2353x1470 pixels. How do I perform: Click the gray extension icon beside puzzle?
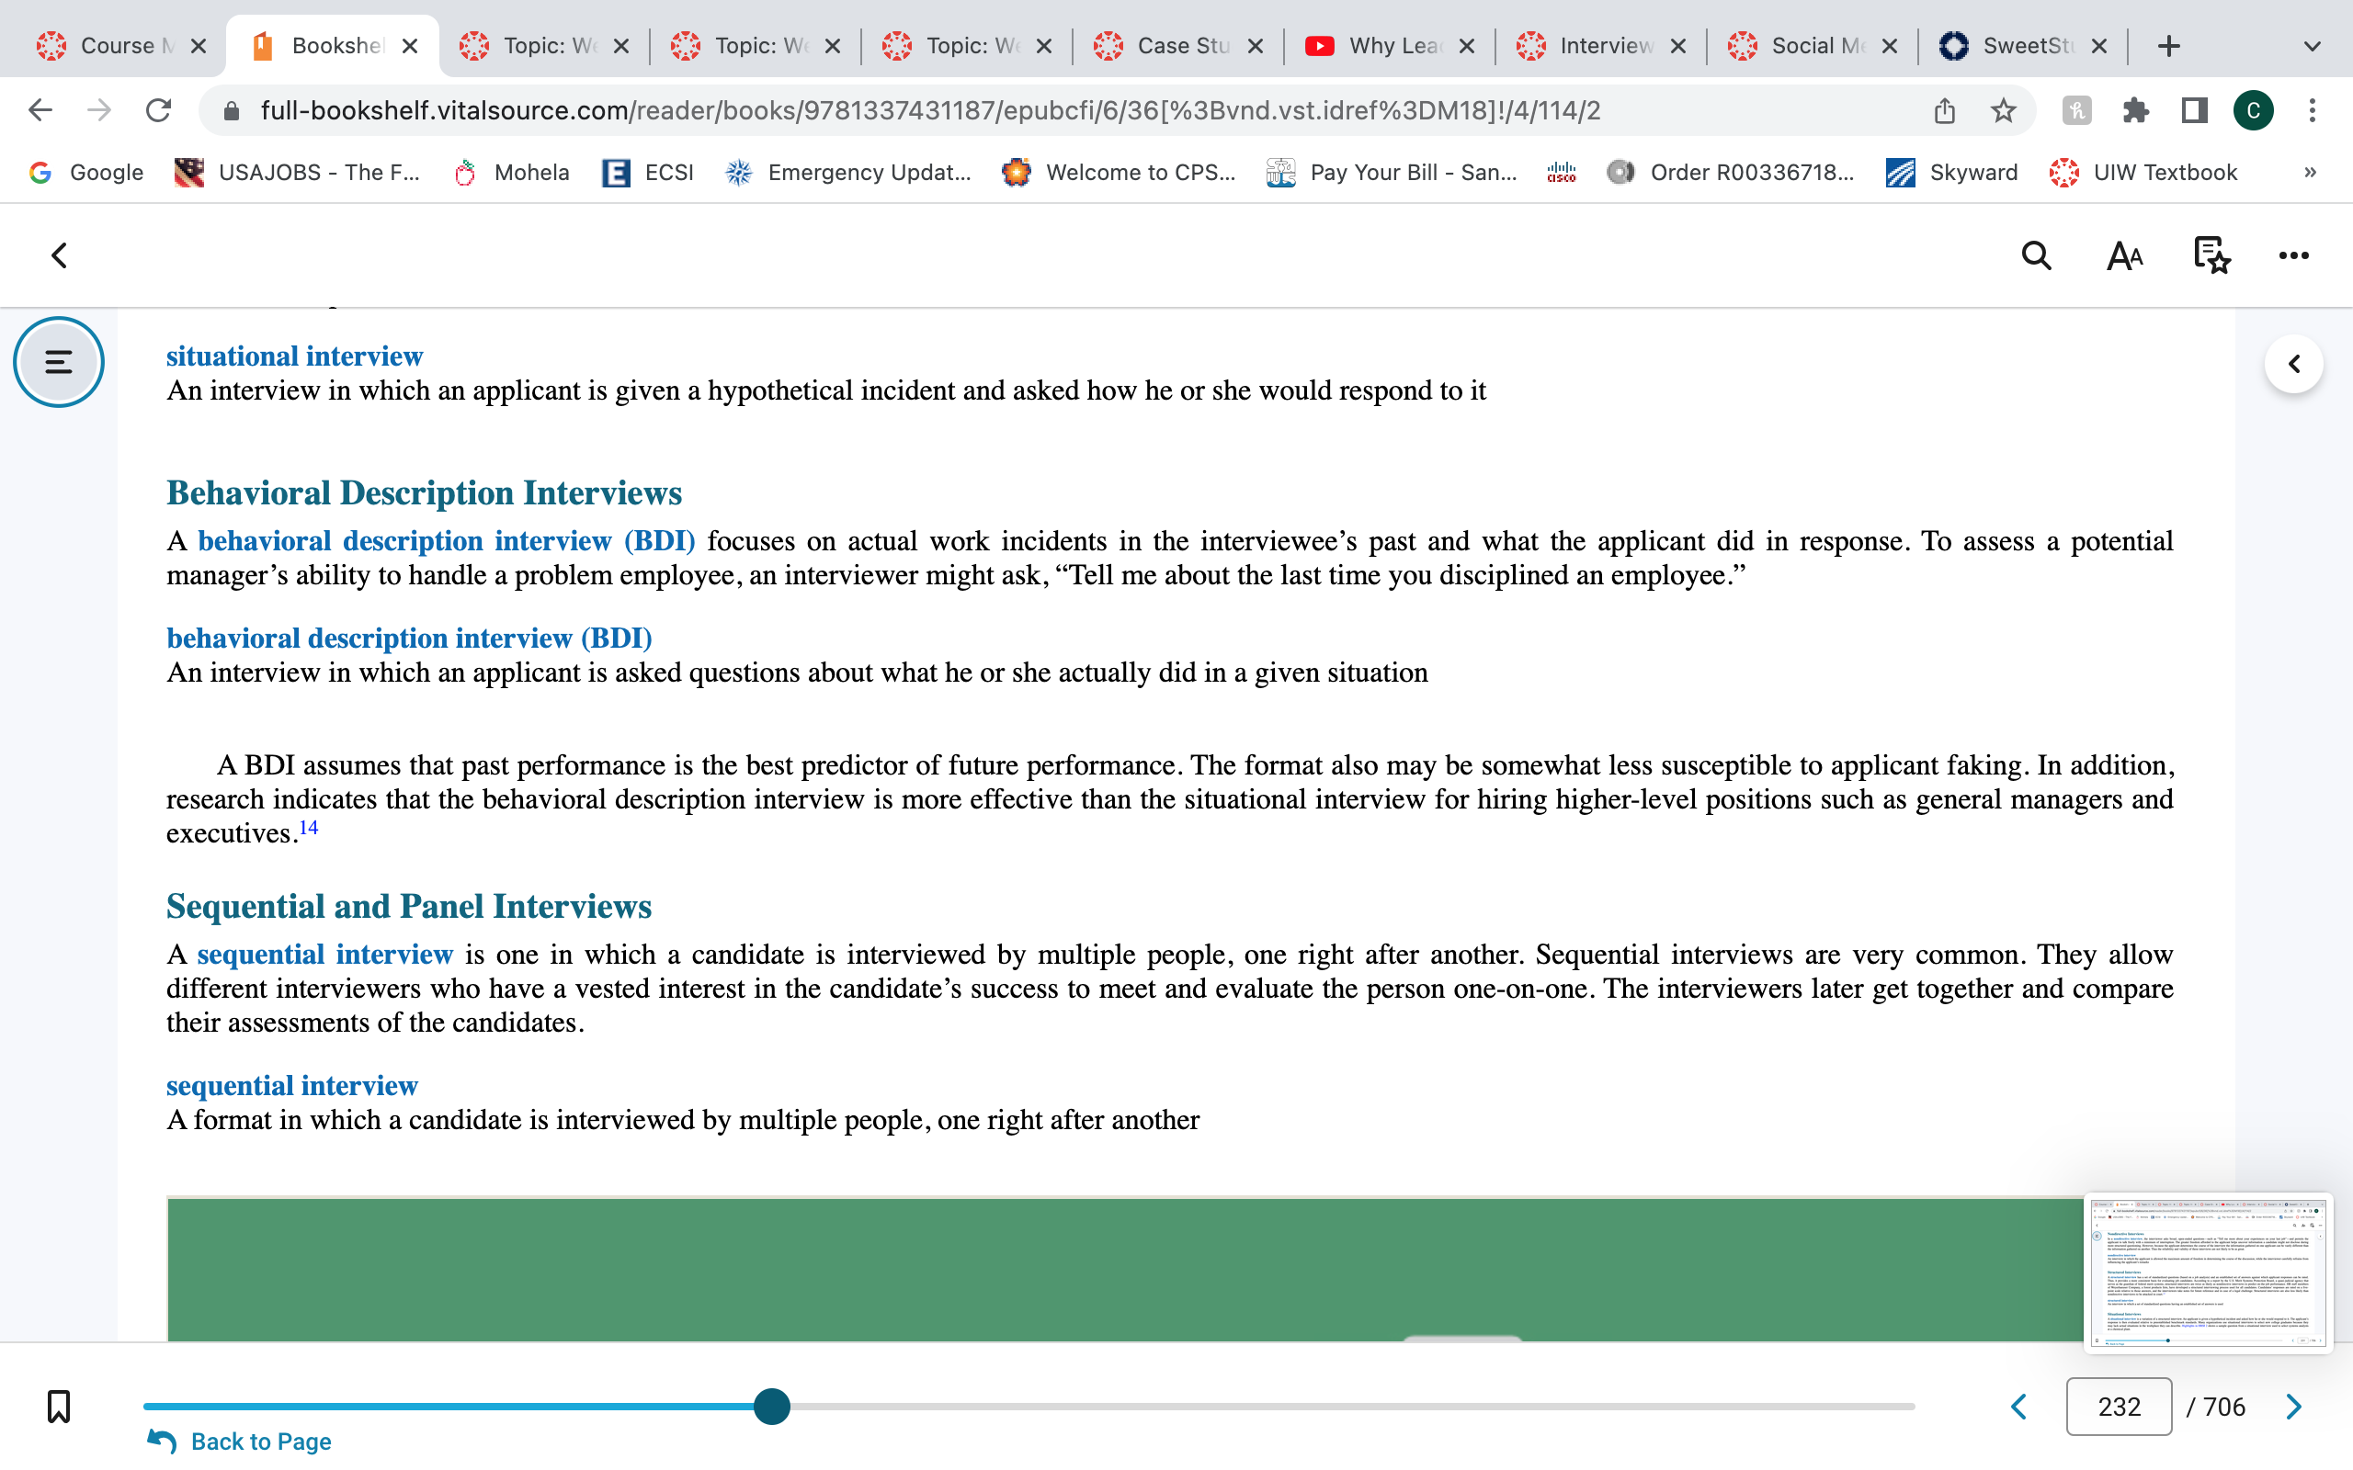click(x=2077, y=110)
